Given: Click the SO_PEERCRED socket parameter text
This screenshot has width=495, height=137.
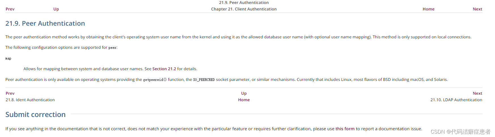Looking at the screenshot, I should pos(204,80).
